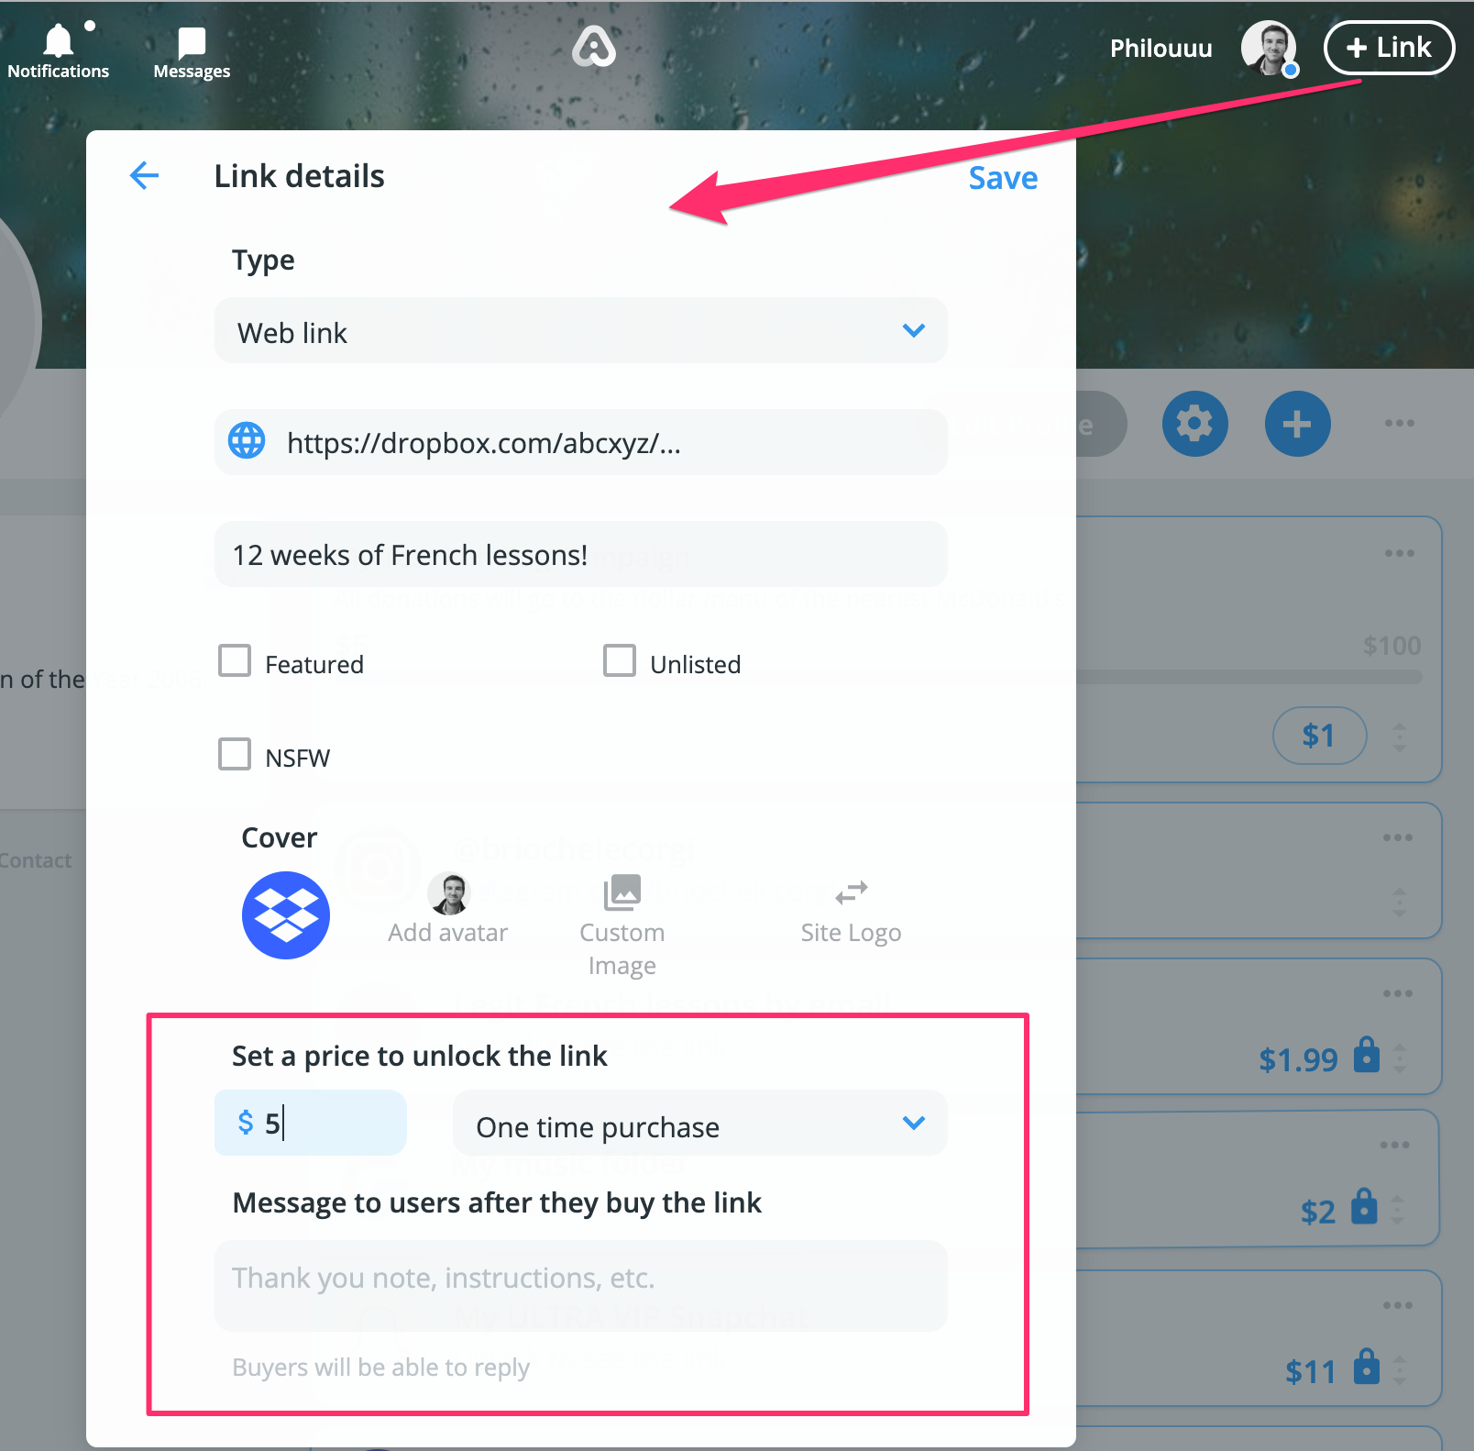This screenshot has width=1474, height=1451.
Task: Click the Philouuu username
Action: point(1160,48)
